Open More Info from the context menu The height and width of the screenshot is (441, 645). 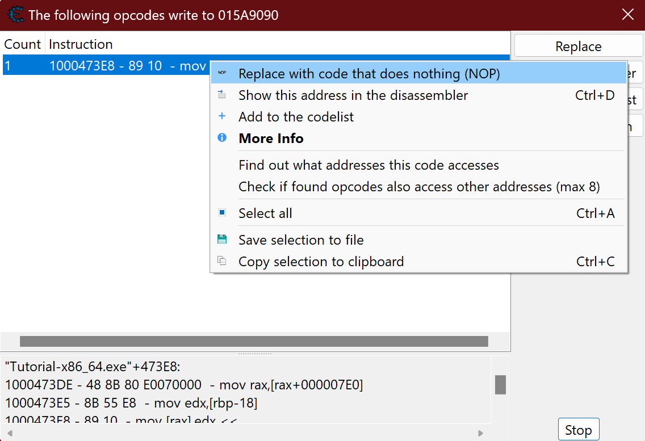coord(271,138)
